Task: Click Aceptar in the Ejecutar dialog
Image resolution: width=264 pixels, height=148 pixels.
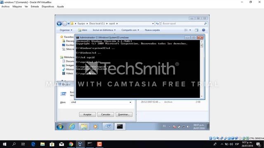Action: [87, 114]
